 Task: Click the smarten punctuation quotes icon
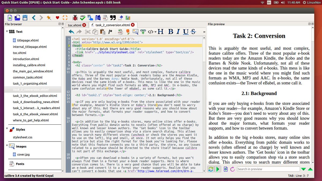point(113,18)
